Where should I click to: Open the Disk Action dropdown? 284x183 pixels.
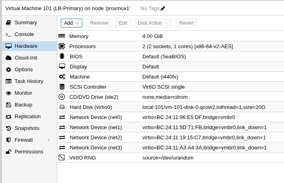153,23
